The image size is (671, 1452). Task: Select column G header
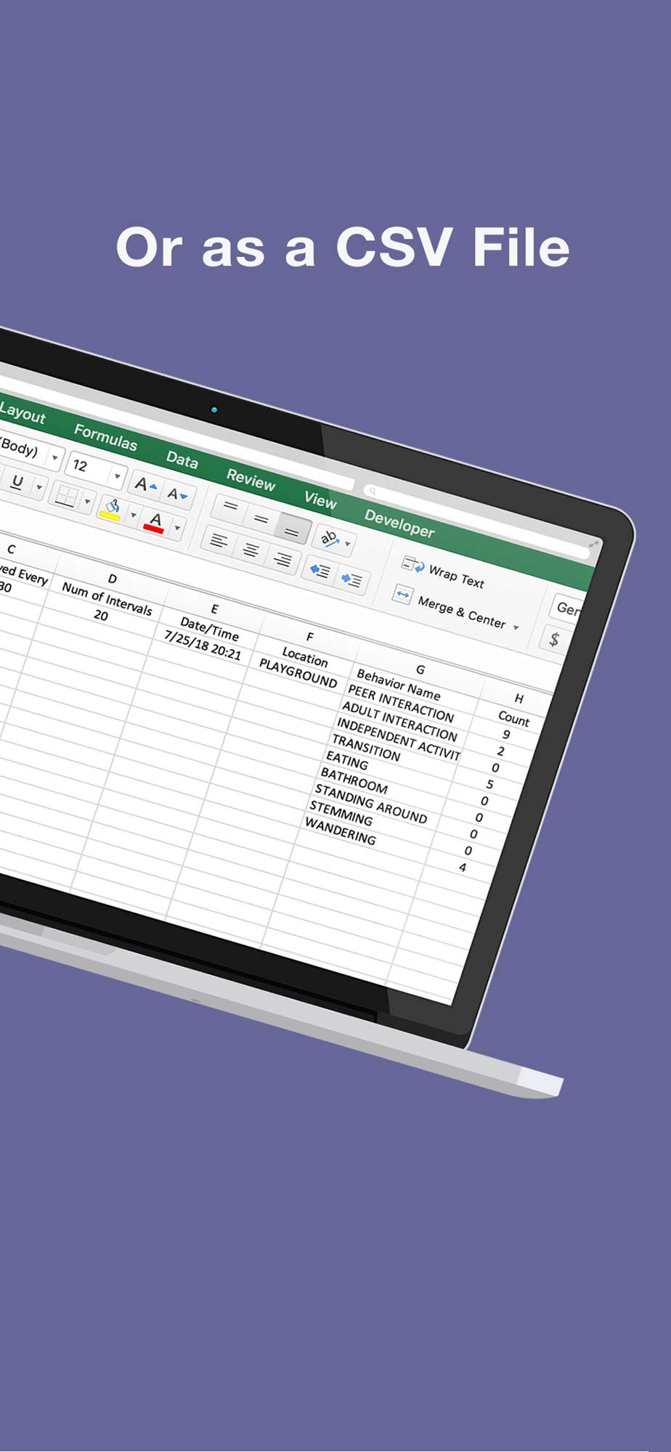pos(420,669)
